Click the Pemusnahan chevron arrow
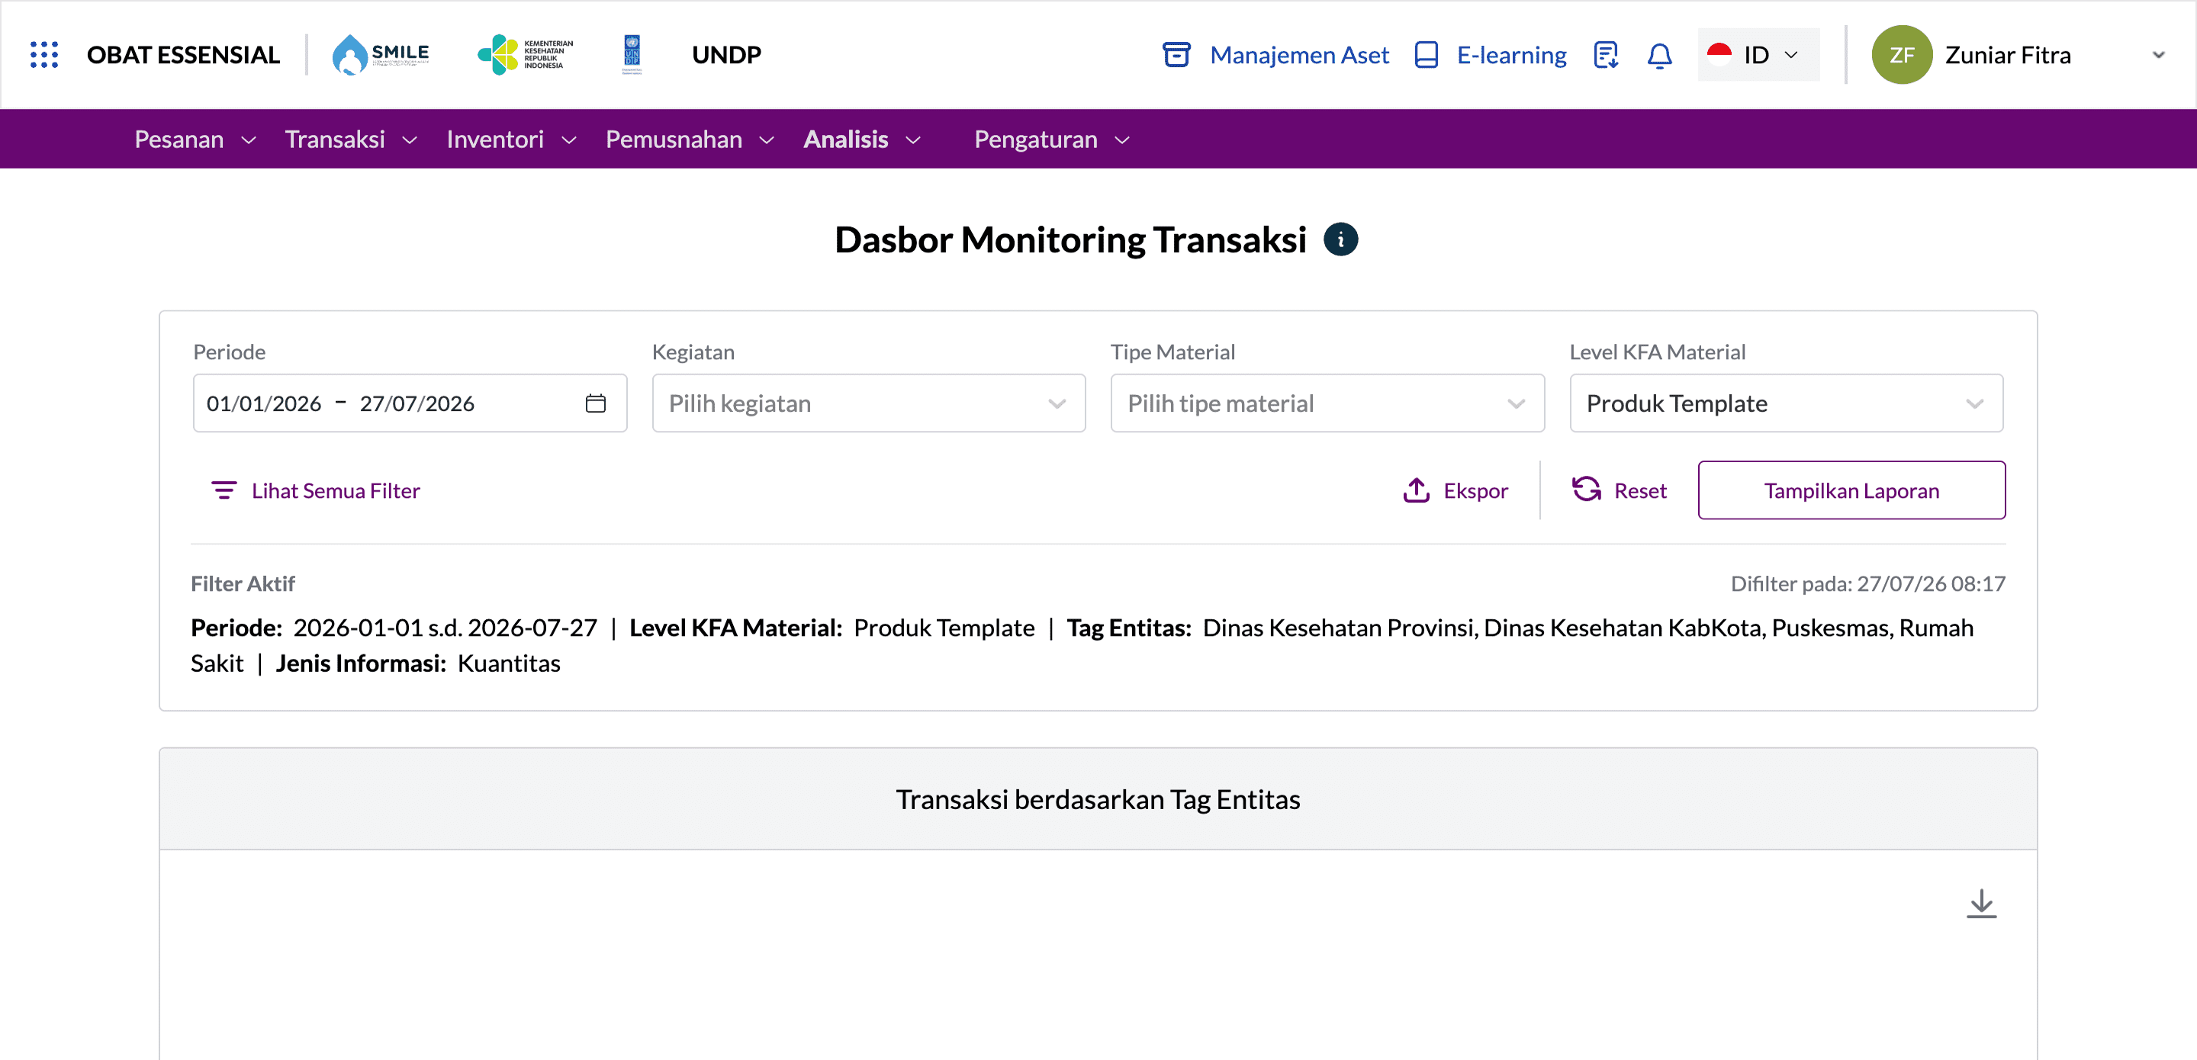The image size is (2197, 1060). tap(766, 140)
